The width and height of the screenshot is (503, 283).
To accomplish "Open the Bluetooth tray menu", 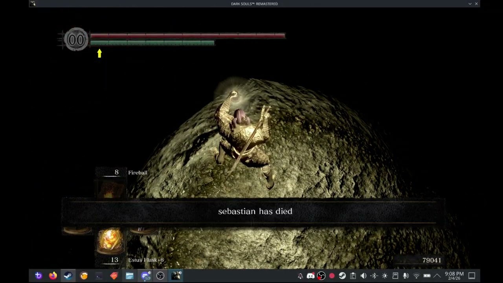I will tap(374, 276).
